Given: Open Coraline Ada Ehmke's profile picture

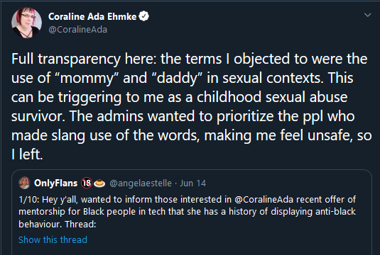Looking at the screenshot, I should pos(26,23).
